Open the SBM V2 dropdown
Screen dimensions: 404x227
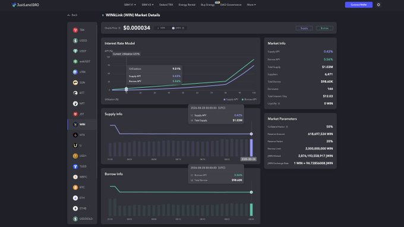pyautogui.click(x=147, y=5)
